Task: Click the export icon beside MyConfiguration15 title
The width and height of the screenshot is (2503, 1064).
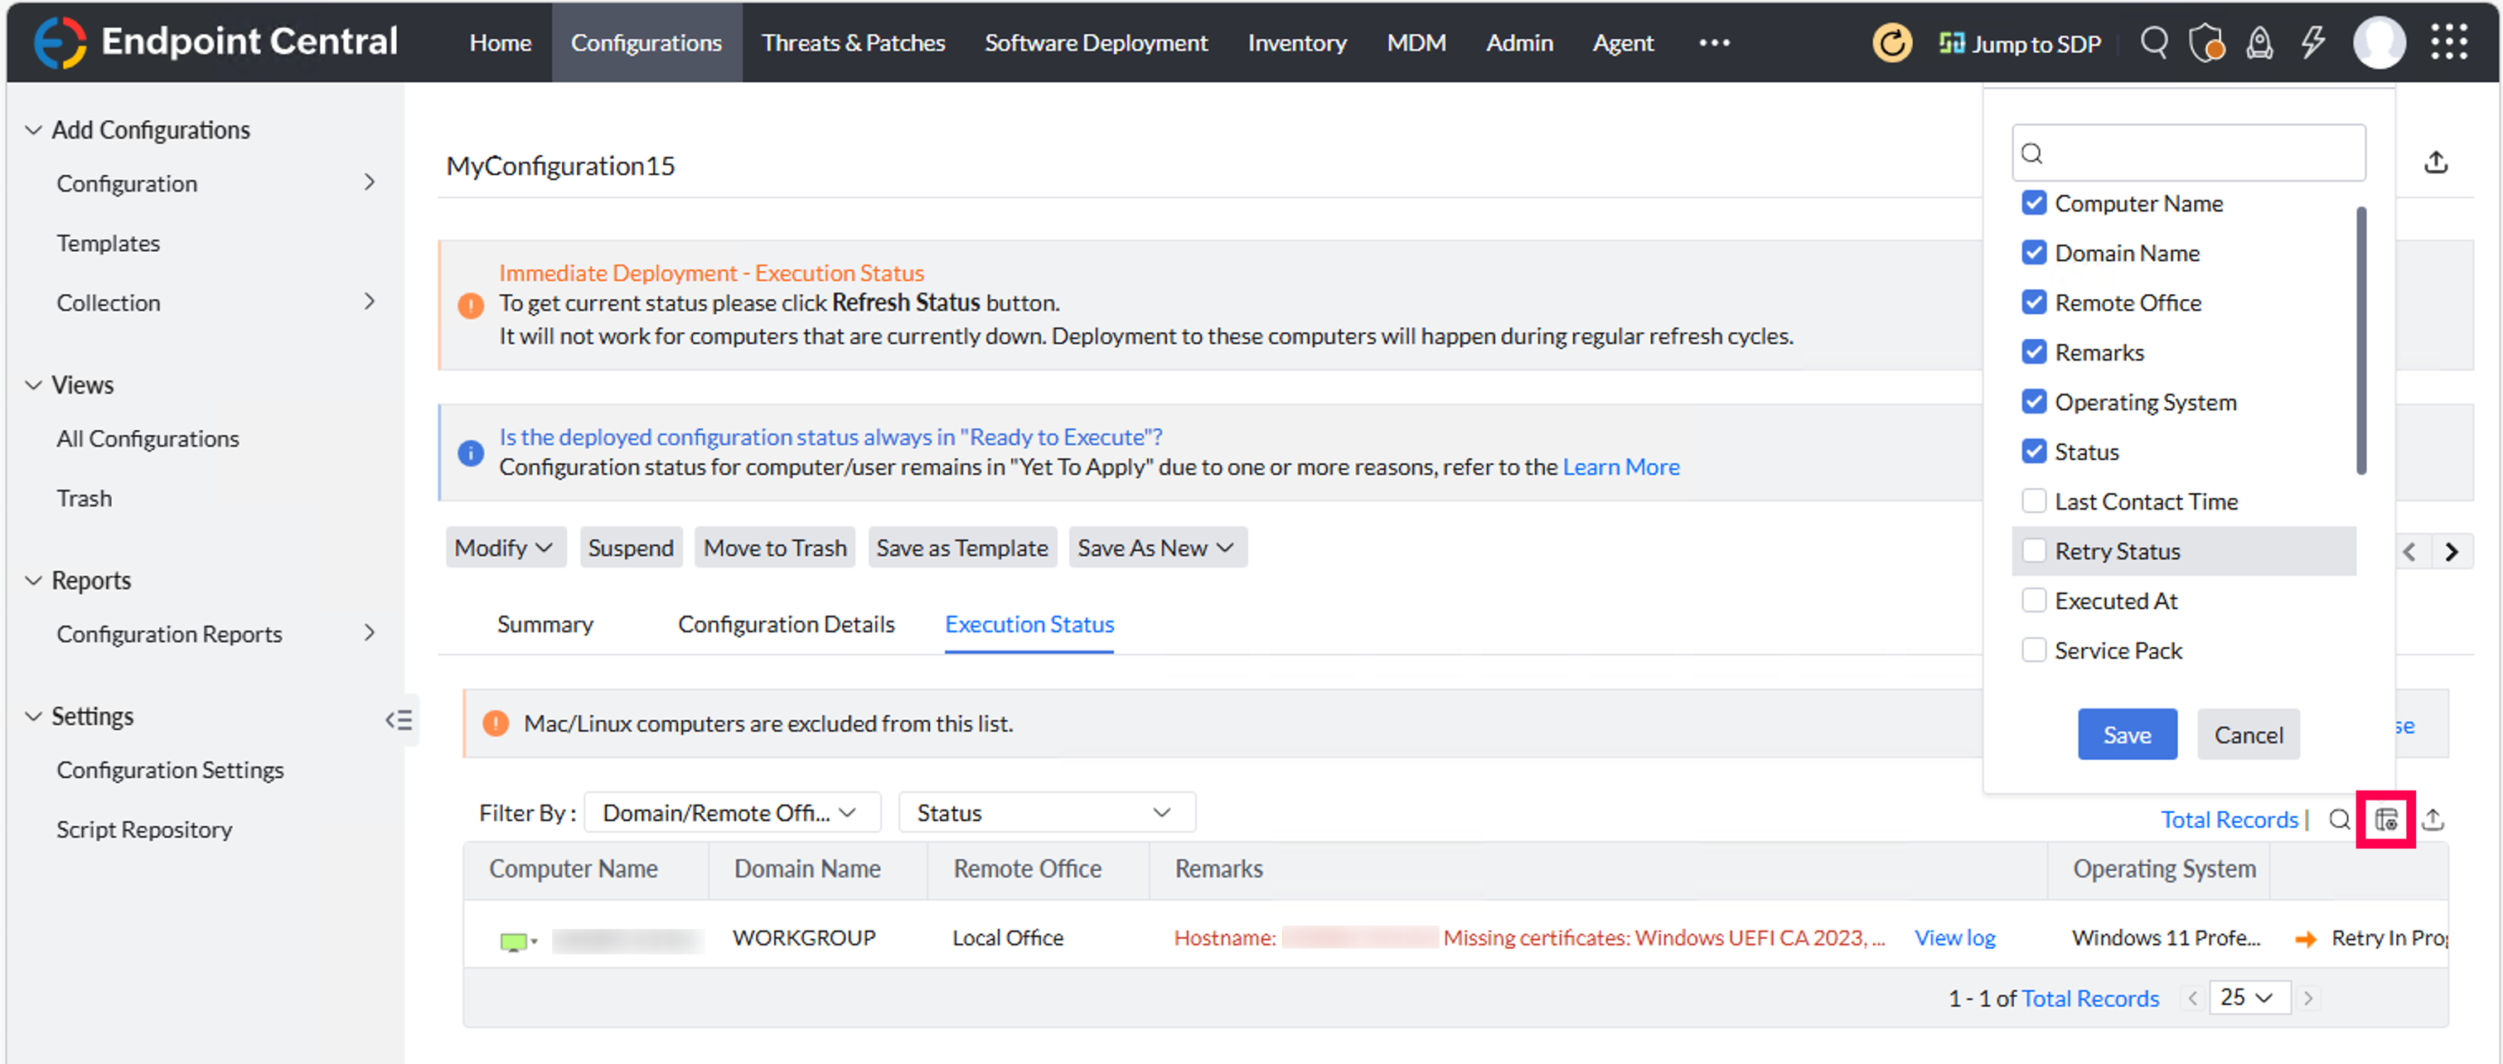Action: pyautogui.click(x=2435, y=162)
